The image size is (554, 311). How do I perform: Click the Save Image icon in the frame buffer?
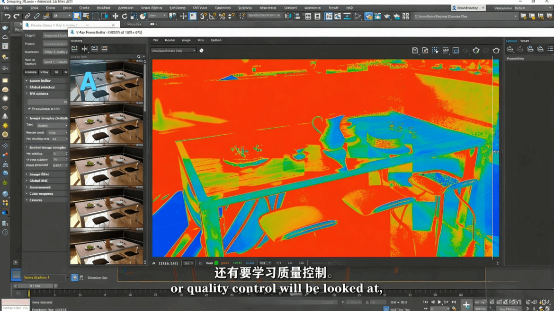click(x=416, y=50)
